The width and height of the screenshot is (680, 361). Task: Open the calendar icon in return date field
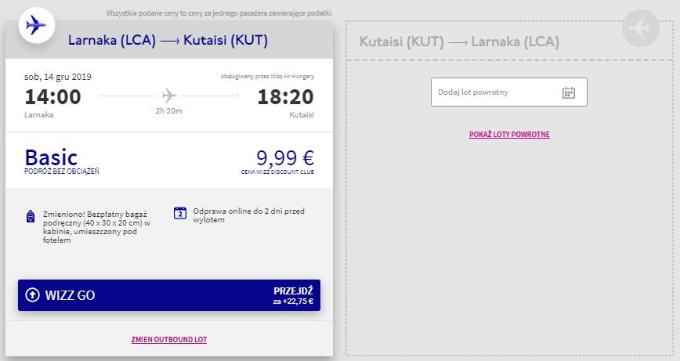569,92
